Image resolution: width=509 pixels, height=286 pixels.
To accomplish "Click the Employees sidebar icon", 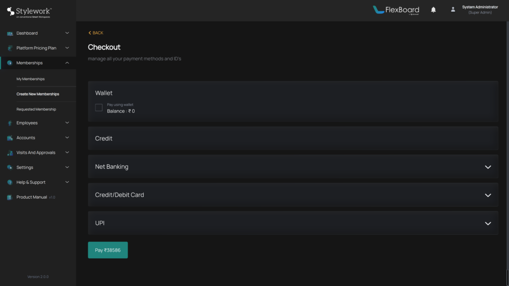I will tap(10, 123).
